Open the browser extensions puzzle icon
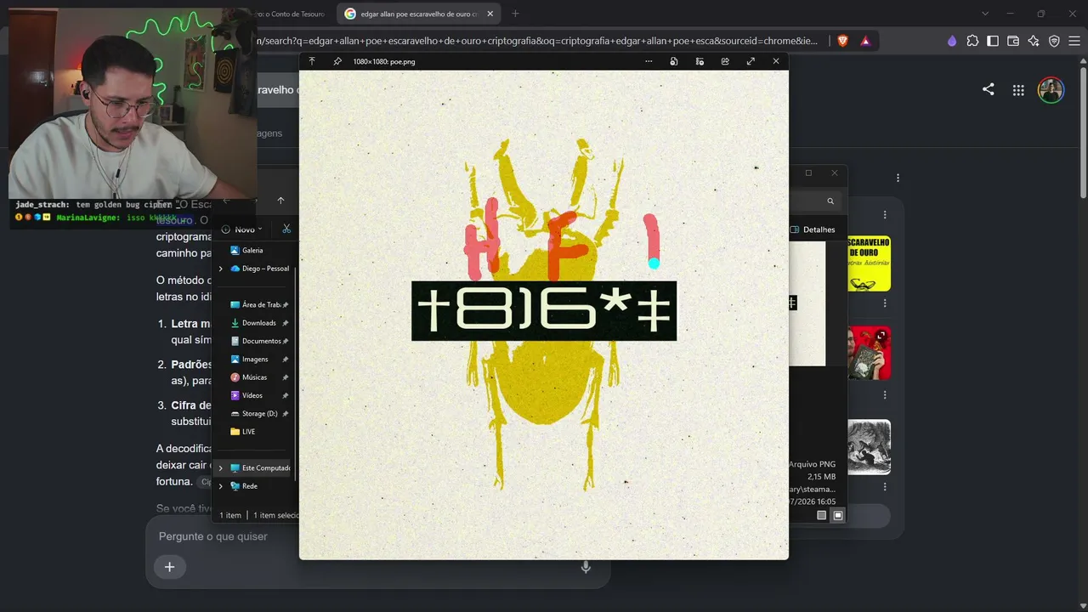Screen dimensions: 1088x612 (972, 41)
